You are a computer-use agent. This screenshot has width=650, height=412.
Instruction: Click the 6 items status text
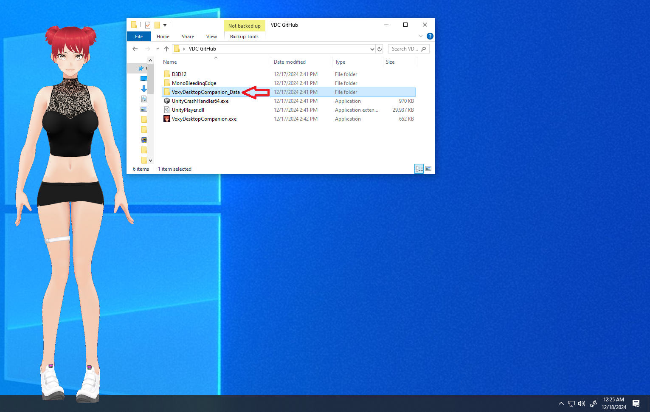pos(141,169)
